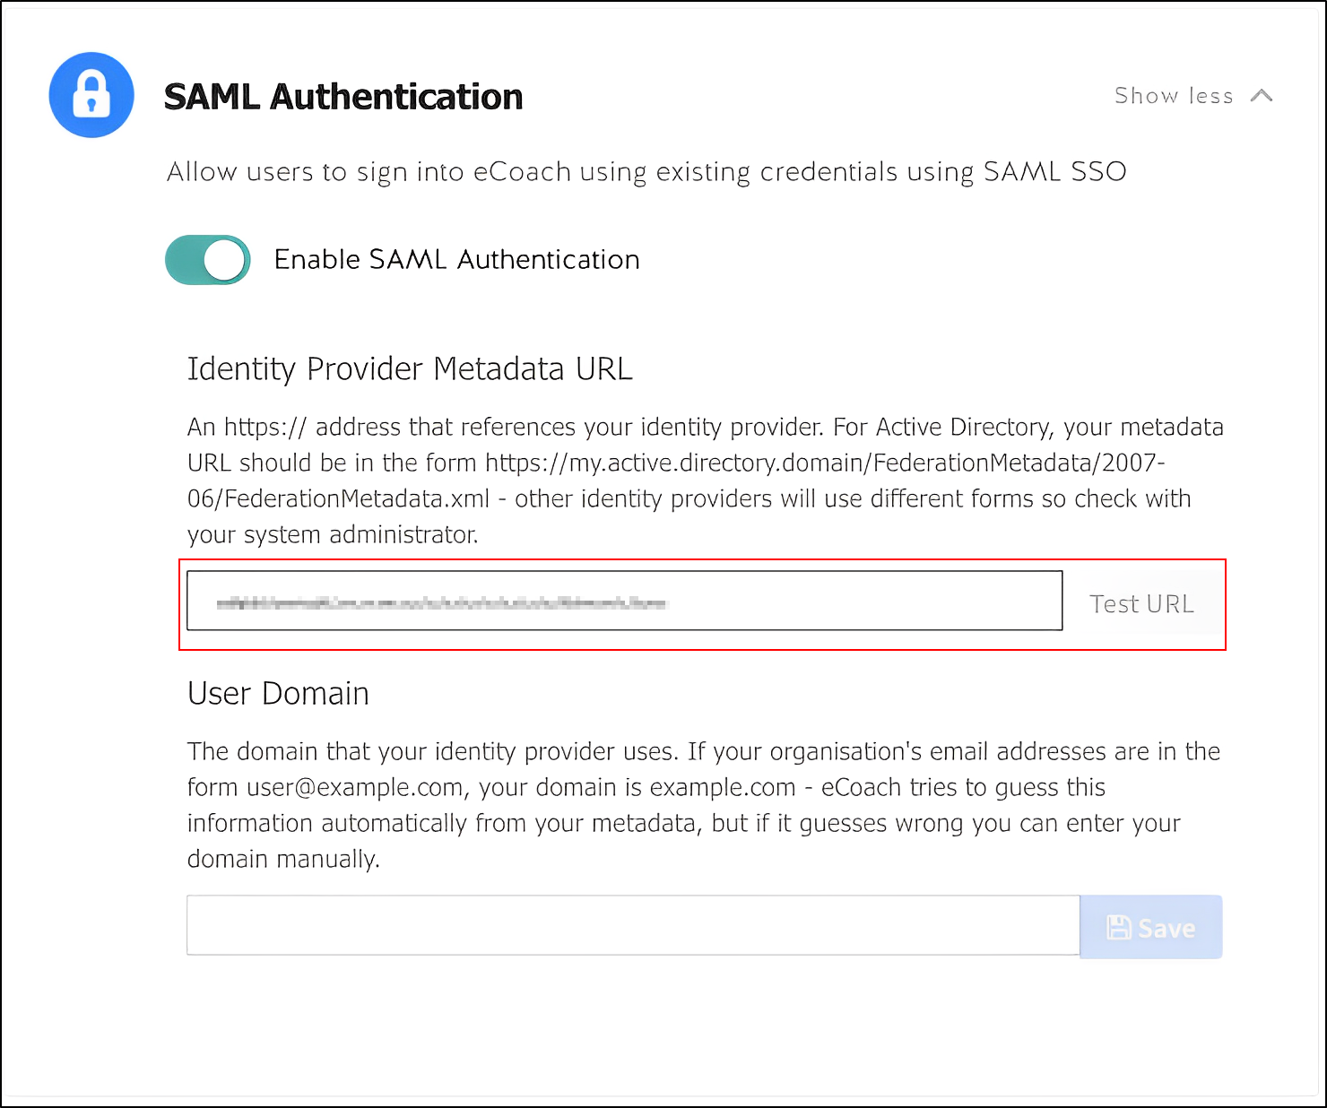The image size is (1327, 1108).
Task: Click inside the empty User Domain field
Action: click(x=628, y=925)
